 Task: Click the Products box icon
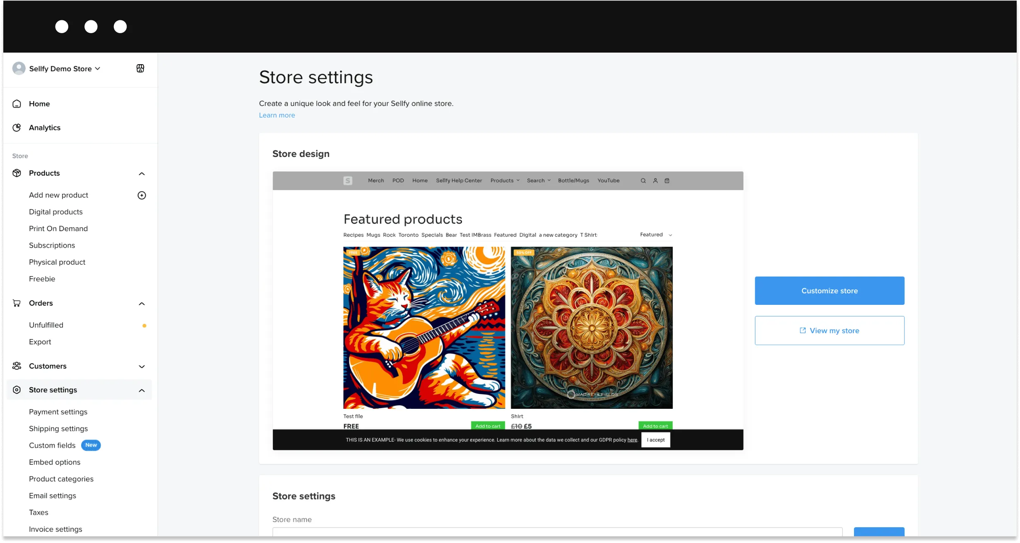pos(17,173)
